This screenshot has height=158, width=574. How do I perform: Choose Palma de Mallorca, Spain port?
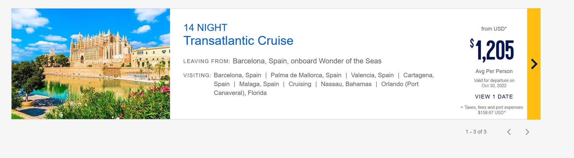click(x=306, y=75)
